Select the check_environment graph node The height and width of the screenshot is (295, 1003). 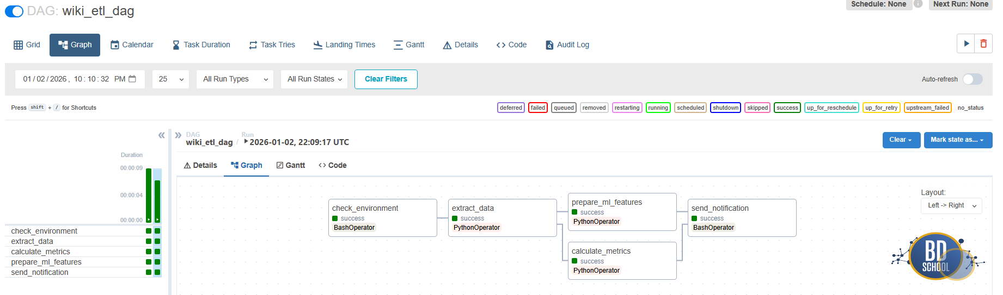click(383, 218)
